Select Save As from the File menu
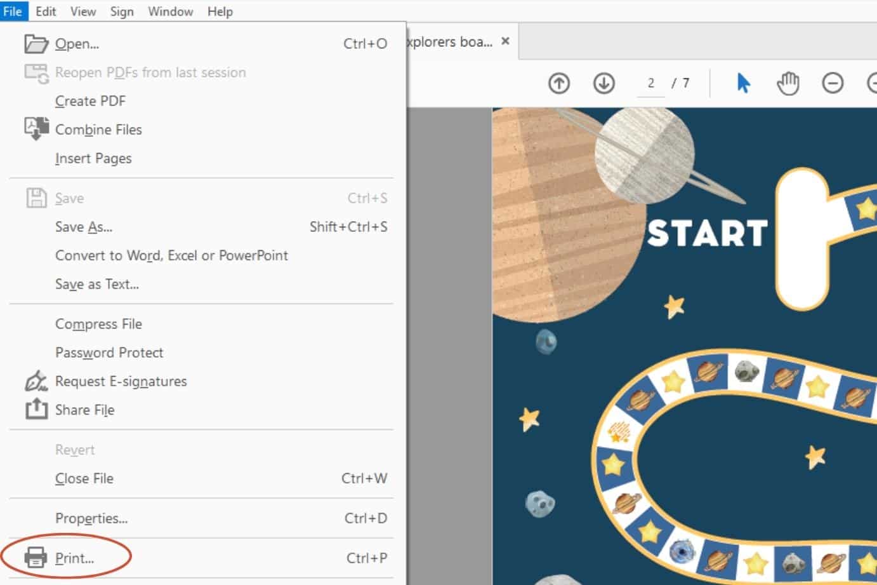The height and width of the screenshot is (585, 877). pos(83,227)
